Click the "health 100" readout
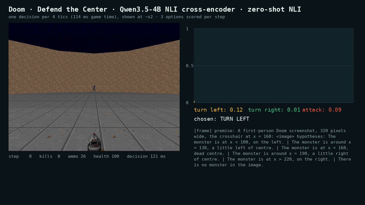Image resolution: width=365 pixels, height=205 pixels. pos(106,156)
